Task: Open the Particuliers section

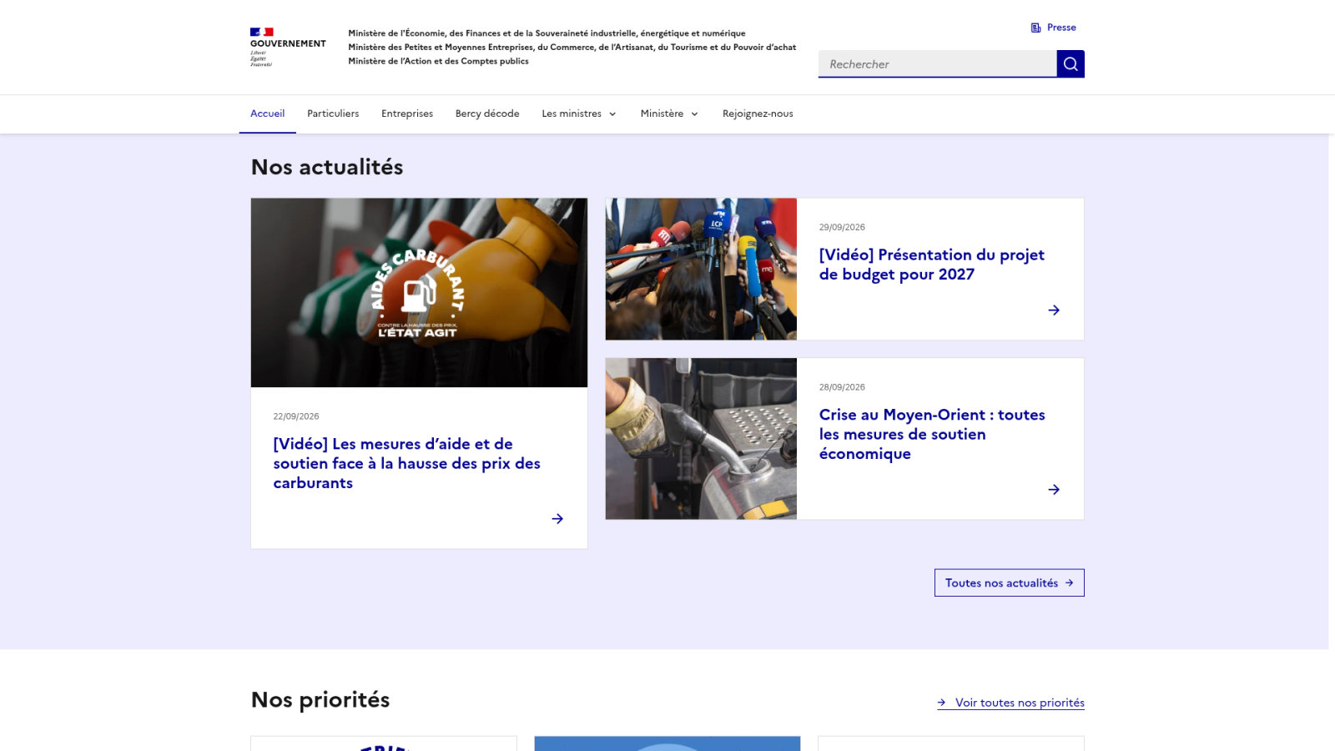Action: click(x=333, y=113)
